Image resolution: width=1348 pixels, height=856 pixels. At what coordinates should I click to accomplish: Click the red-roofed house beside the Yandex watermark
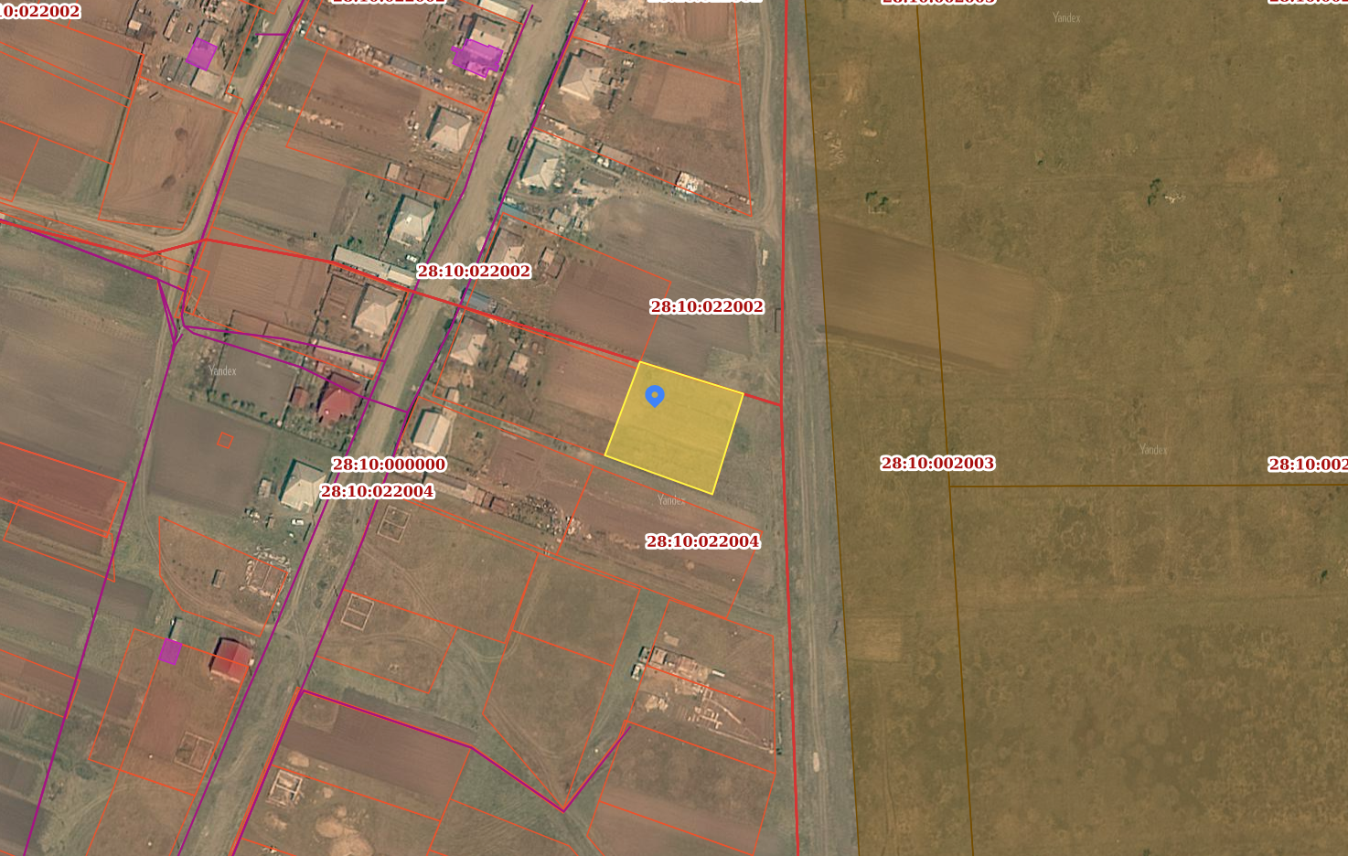[x=337, y=401]
